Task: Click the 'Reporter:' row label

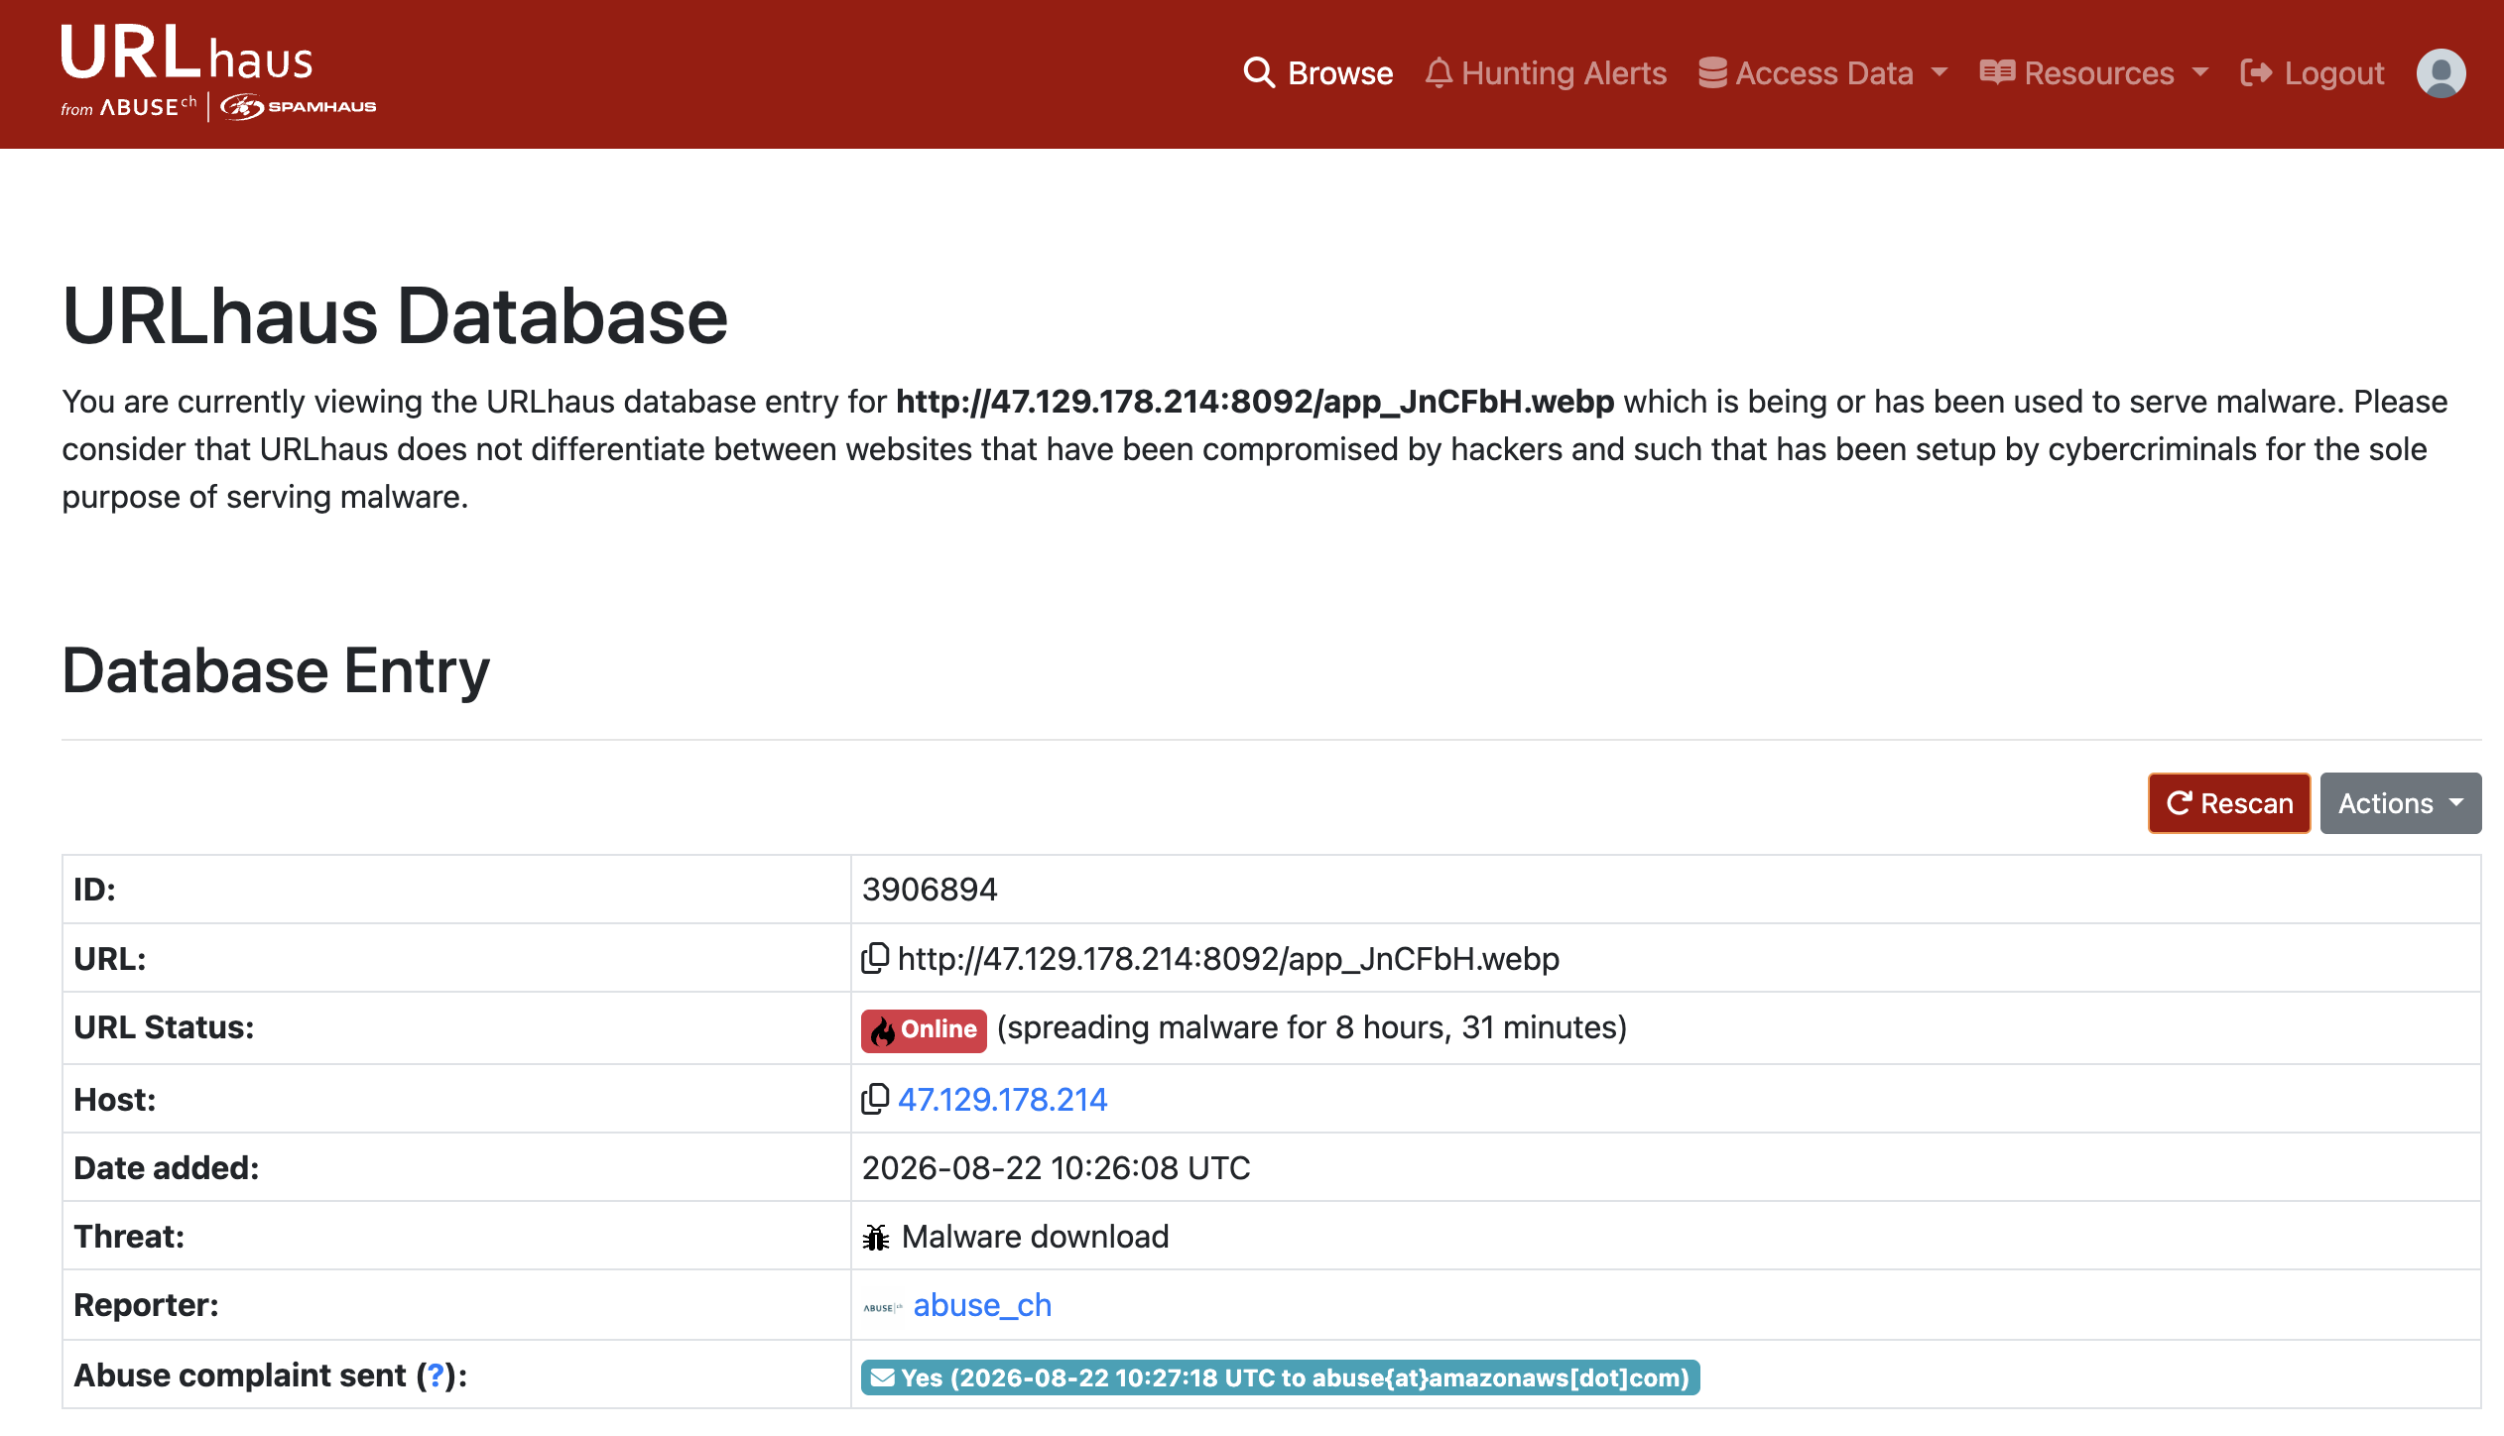Action: tap(146, 1305)
